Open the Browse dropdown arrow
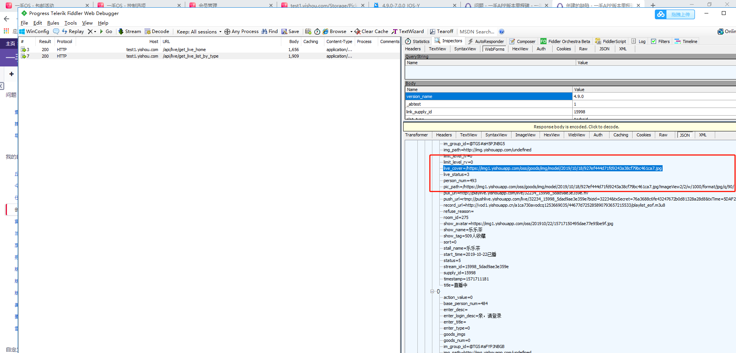736x353 pixels. (351, 31)
